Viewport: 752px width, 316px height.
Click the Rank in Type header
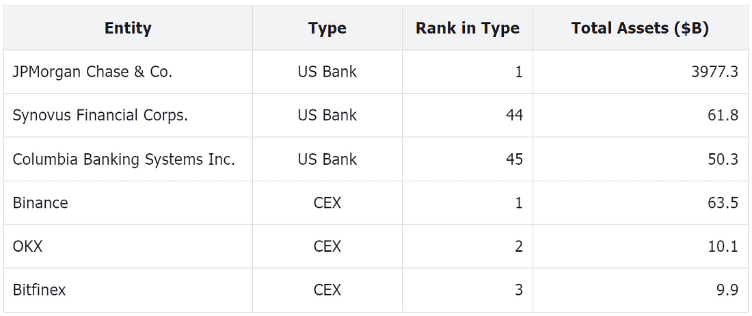click(468, 28)
